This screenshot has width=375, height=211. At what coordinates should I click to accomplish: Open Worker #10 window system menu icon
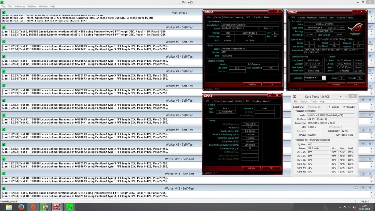[x=4, y=159]
